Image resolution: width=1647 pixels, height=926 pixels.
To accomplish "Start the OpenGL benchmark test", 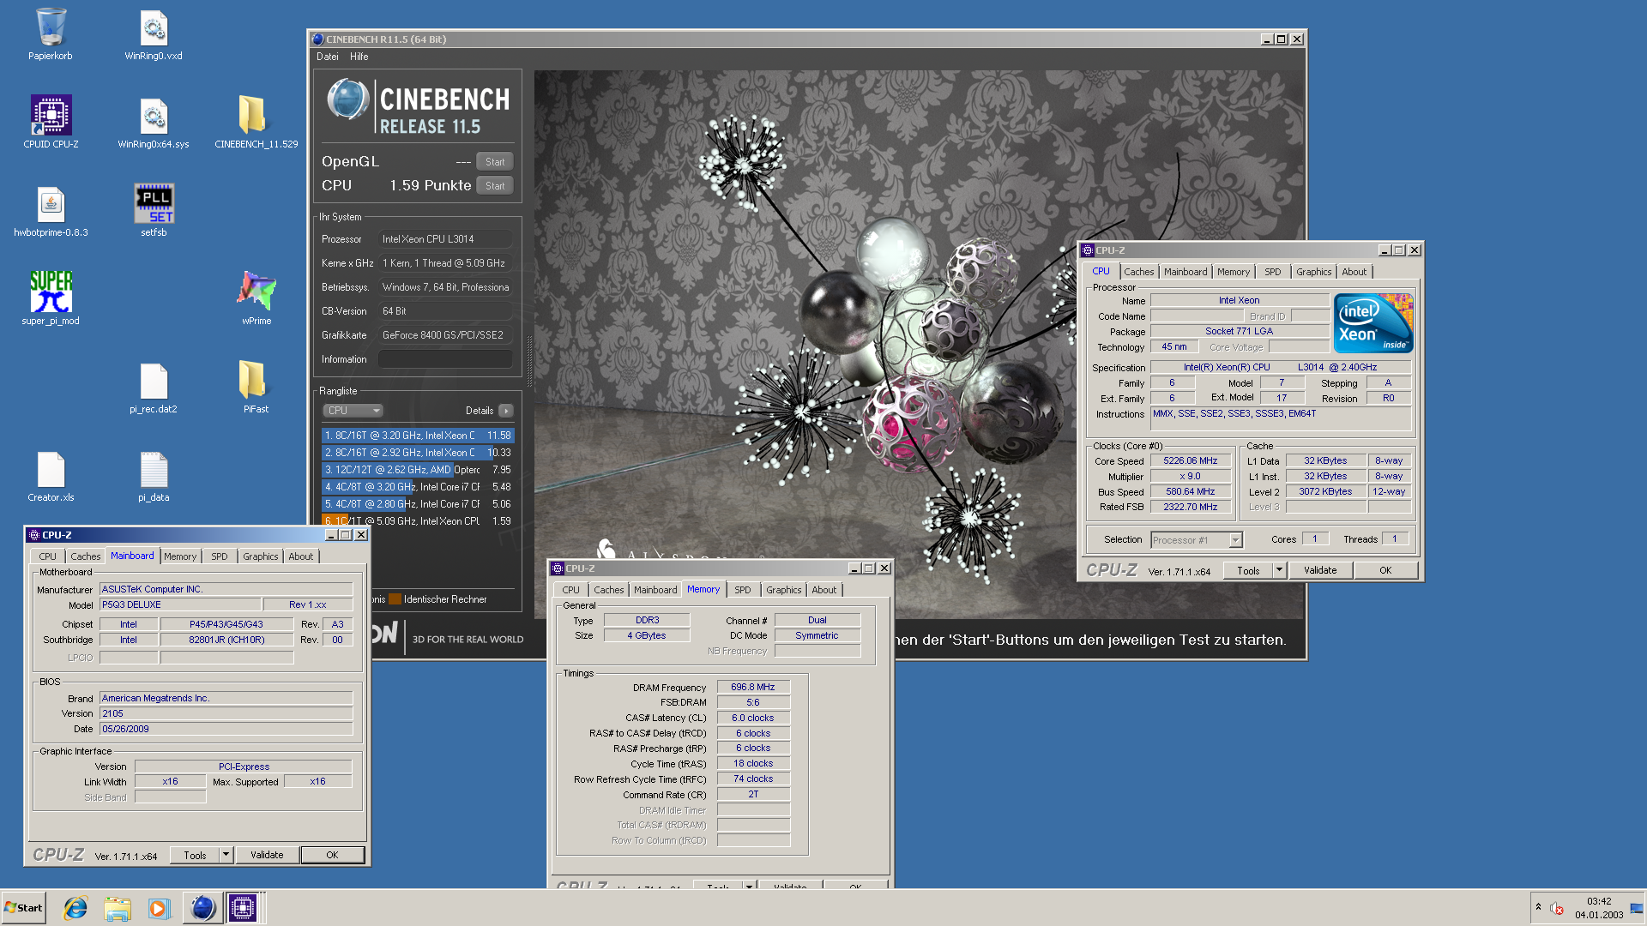I will point(495,162).
